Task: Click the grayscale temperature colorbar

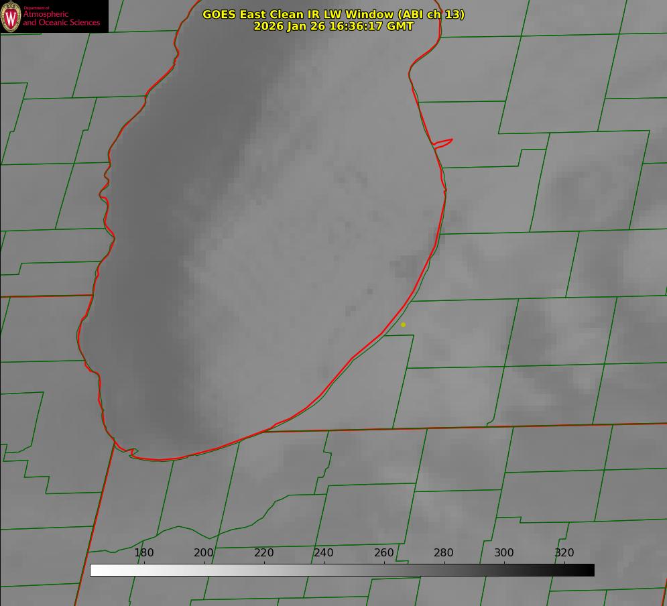Action: tap(342, 570)
